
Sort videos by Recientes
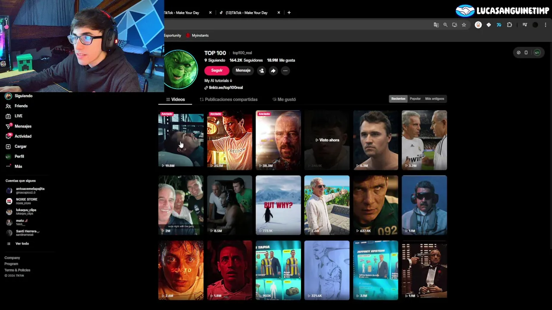pyautogui.click(x=398, y=99)
